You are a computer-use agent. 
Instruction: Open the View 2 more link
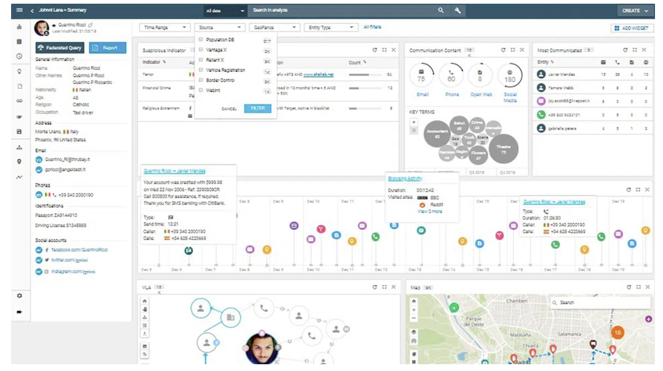(x=429, y=211)
